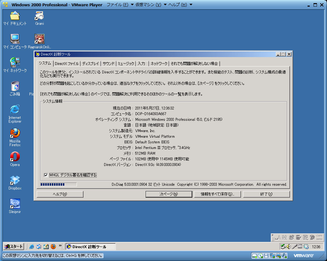This screenshot has height=261, width=327.
Task: Click the VMware sound card device icon
Action: coord(284,256)
